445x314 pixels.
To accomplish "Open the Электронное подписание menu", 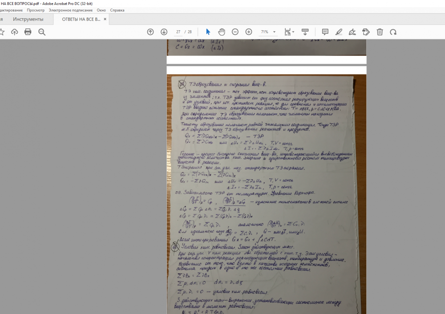I will pyautogui.click(x=71, y=10).
